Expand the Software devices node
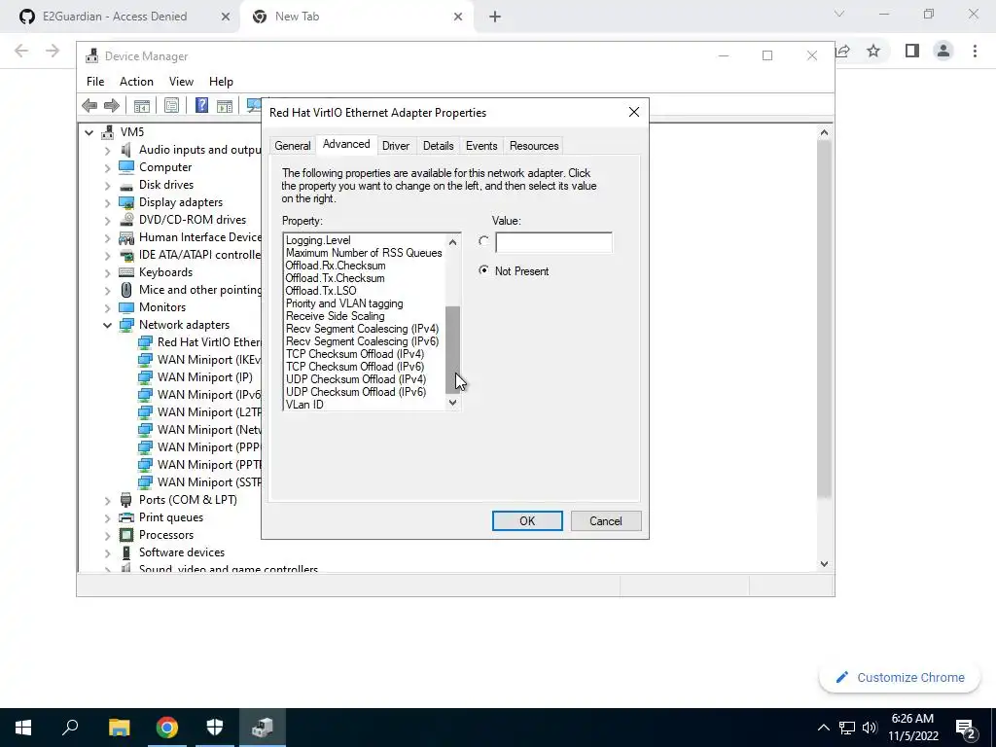The image size is (996, 747). pyautogui.click(x=107, y=552)
